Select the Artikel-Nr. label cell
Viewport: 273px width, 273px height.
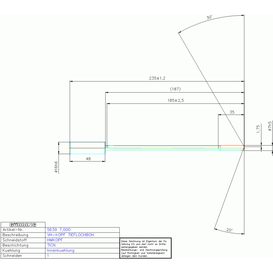point(23,230)
